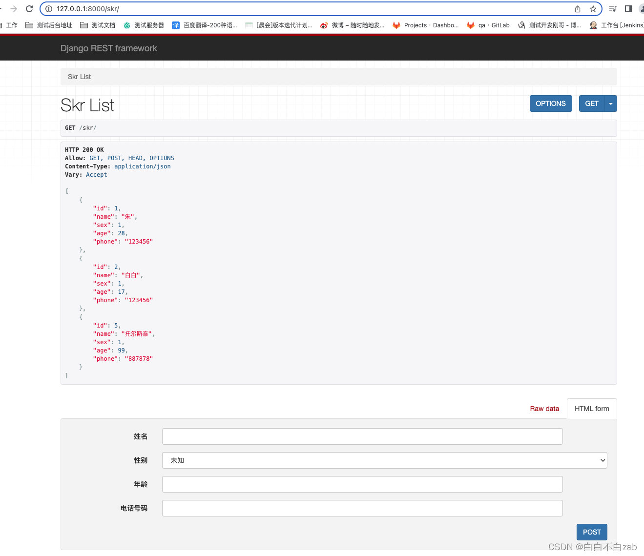Open the 晨会版本迭代计划 bookmark

click(279, 25)
